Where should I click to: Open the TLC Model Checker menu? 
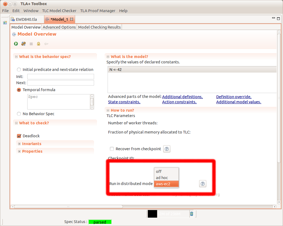(x=59, y=11)
